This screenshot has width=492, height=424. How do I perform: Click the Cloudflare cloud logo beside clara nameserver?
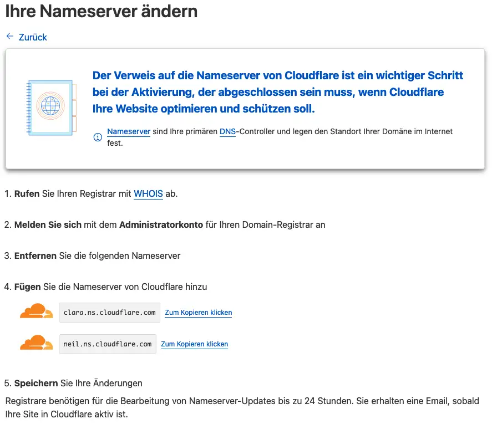pyautogui.click(x=37, y=311)
